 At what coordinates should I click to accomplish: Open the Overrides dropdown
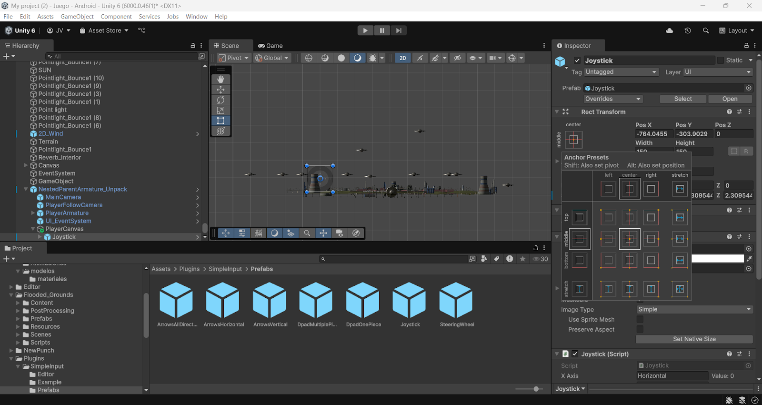[x=613, y=99]
